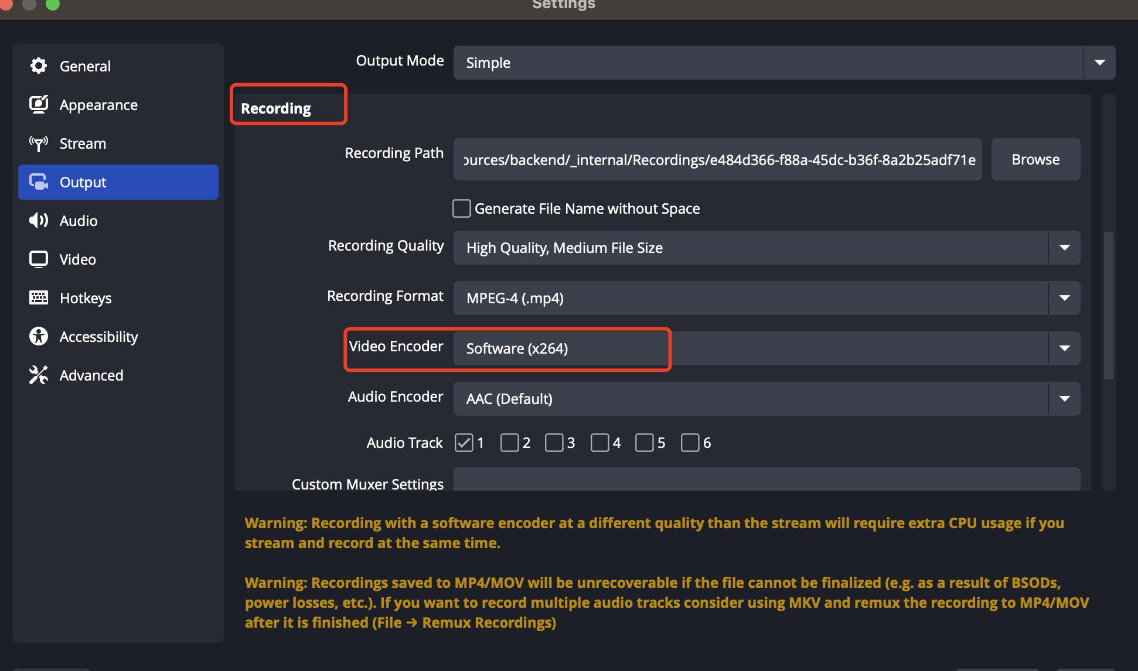Switch to the Stream settings section
Viewport: 1138px width, 671px height.
[x=83, y=143]
